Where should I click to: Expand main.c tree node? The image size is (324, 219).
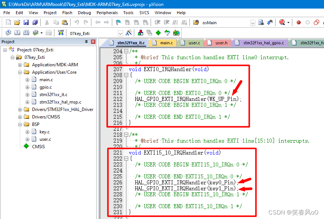[x=27, y=80]
